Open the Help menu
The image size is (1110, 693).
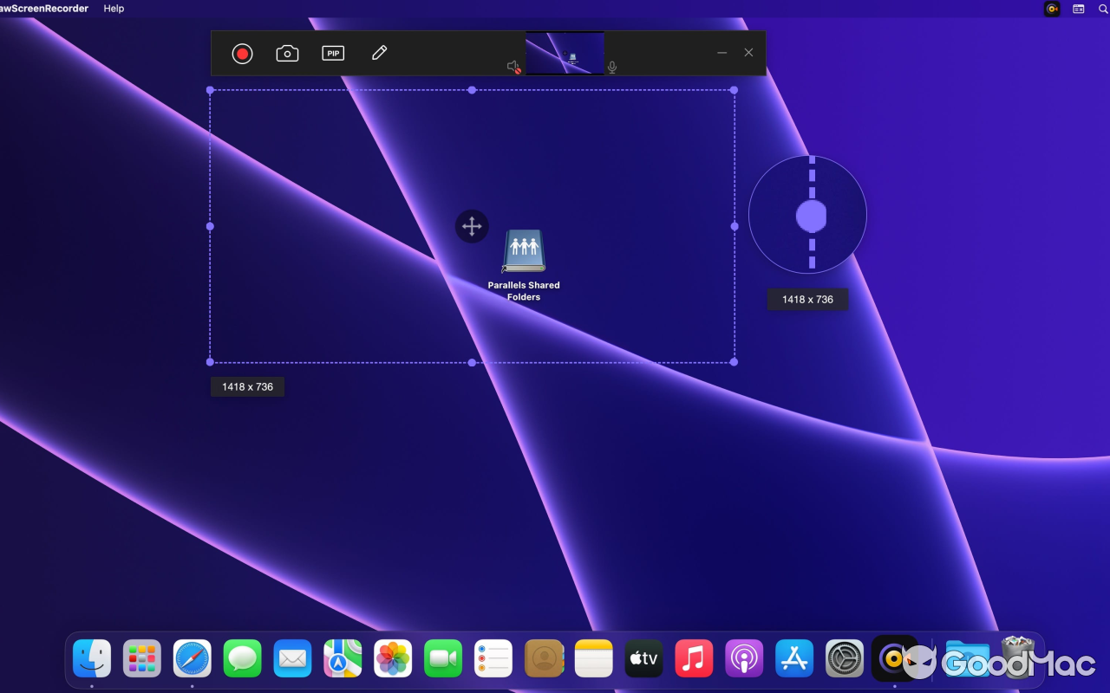click(x=113, y=9)
